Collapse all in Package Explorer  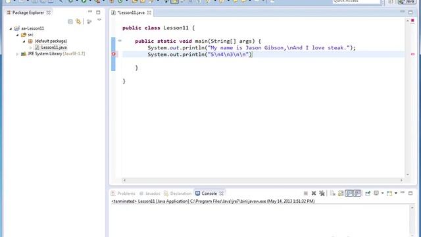click(70, 22)
